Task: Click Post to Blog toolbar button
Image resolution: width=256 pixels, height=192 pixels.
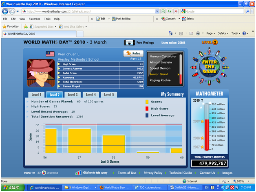Action: [x=121, y=19]
